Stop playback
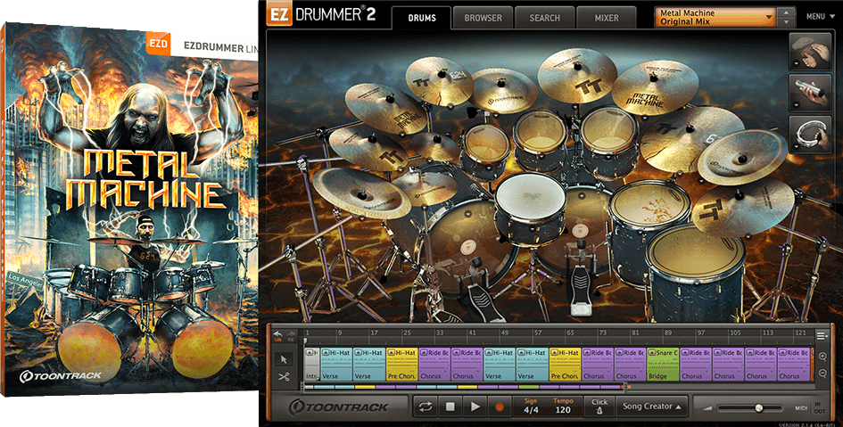The image size is (843, 427). coord(450,407)
